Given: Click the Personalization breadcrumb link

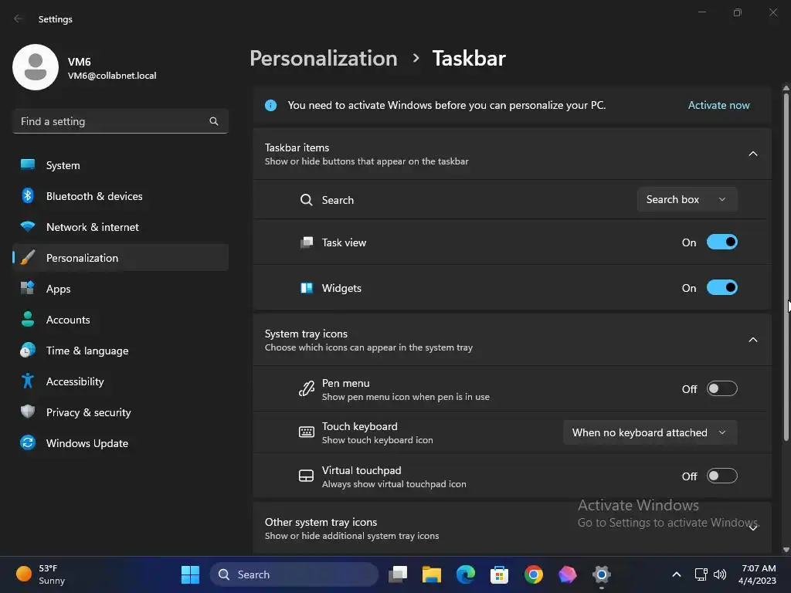Looking at the screenshot, I should pyautogui.click(x=324, y=59).
